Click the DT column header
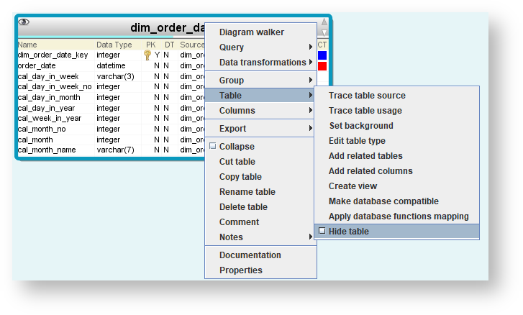The image size is (523, 315). coord(170,45)
